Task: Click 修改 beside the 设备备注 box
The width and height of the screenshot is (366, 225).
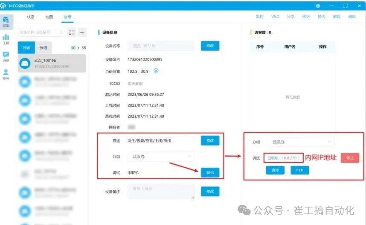Action: 210,191
